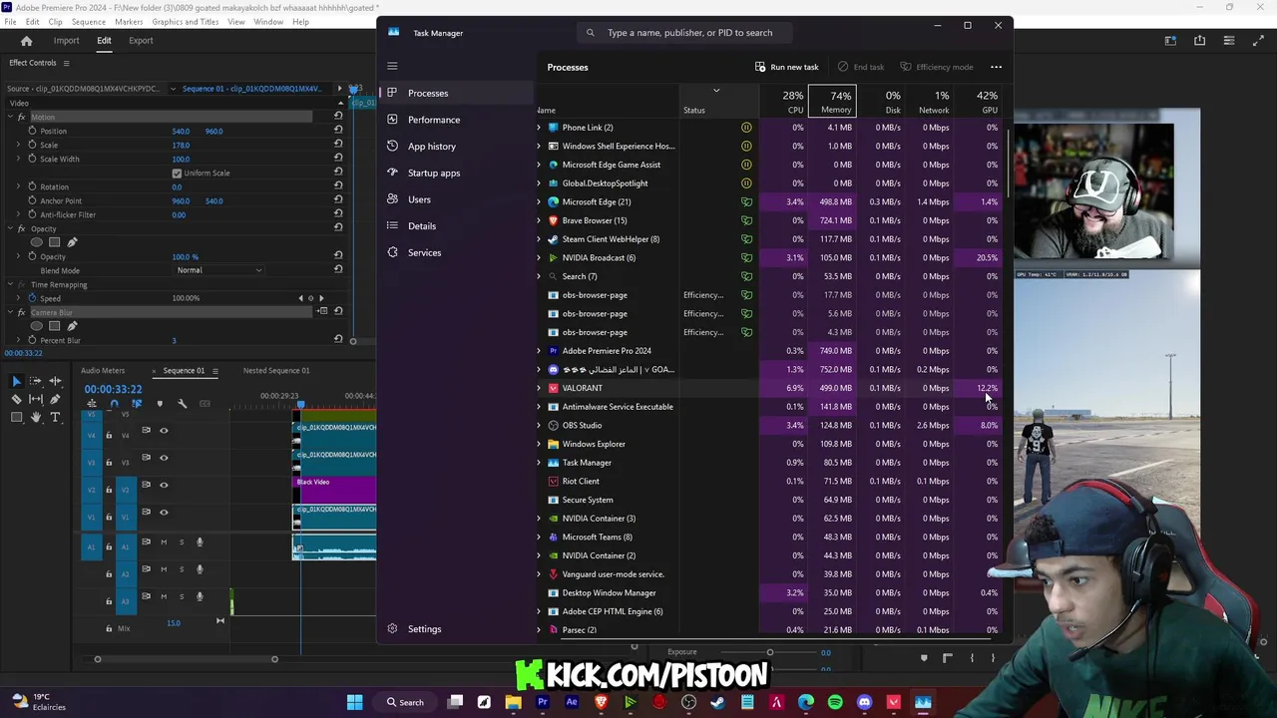Image resolution: width=1277 pixels, height=718 pixels.
Task: Open Startup apps in Task Manager
Action: pos(456,173)
